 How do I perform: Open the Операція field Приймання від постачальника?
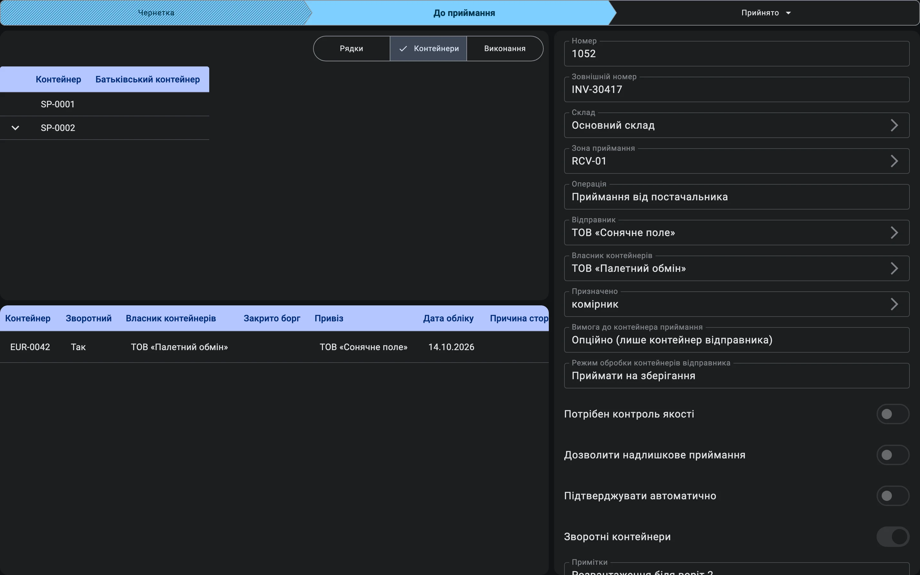point(736,196)
